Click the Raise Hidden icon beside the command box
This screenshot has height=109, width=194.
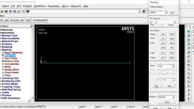click(x=28, y=11)
